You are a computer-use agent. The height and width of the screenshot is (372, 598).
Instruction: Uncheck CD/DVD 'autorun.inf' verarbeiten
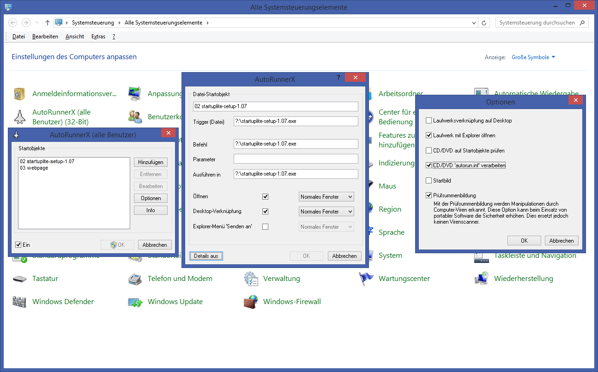429,165
